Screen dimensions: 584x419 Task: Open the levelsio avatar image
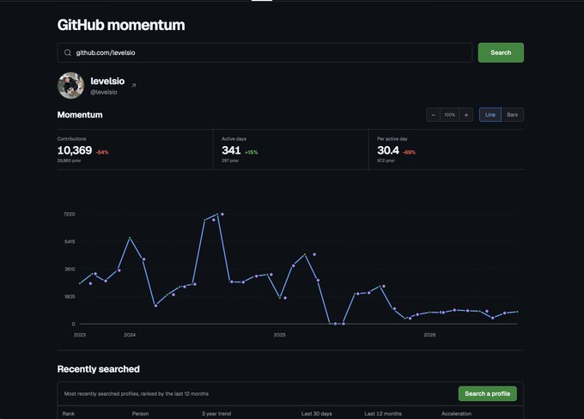tap(70, 85)
